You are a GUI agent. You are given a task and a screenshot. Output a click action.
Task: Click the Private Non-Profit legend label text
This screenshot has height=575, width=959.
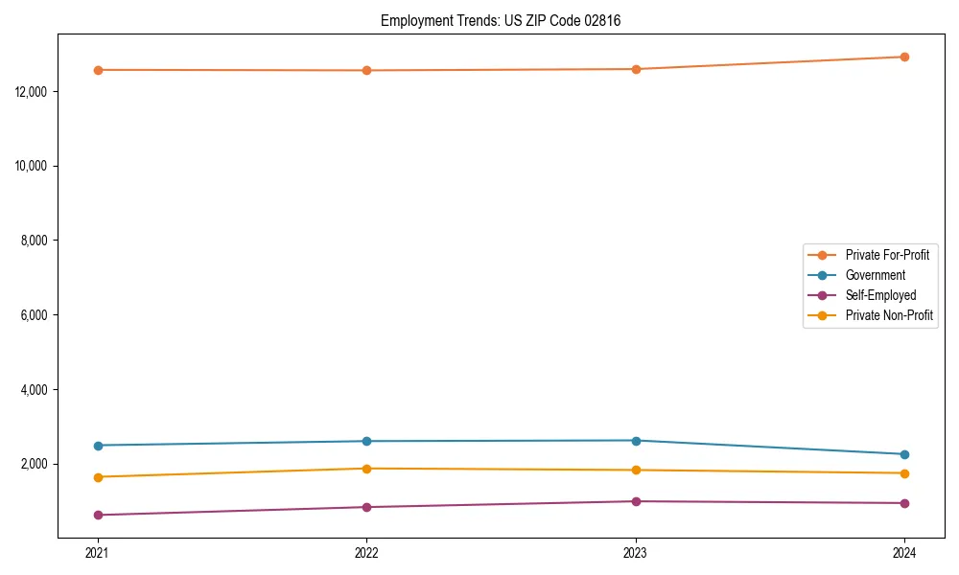click(x=890, y=314)
